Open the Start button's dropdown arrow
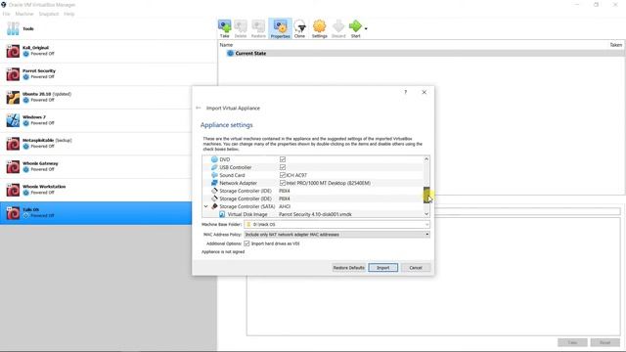The height and width of the screenshot is (352, 626). point(366,28)
